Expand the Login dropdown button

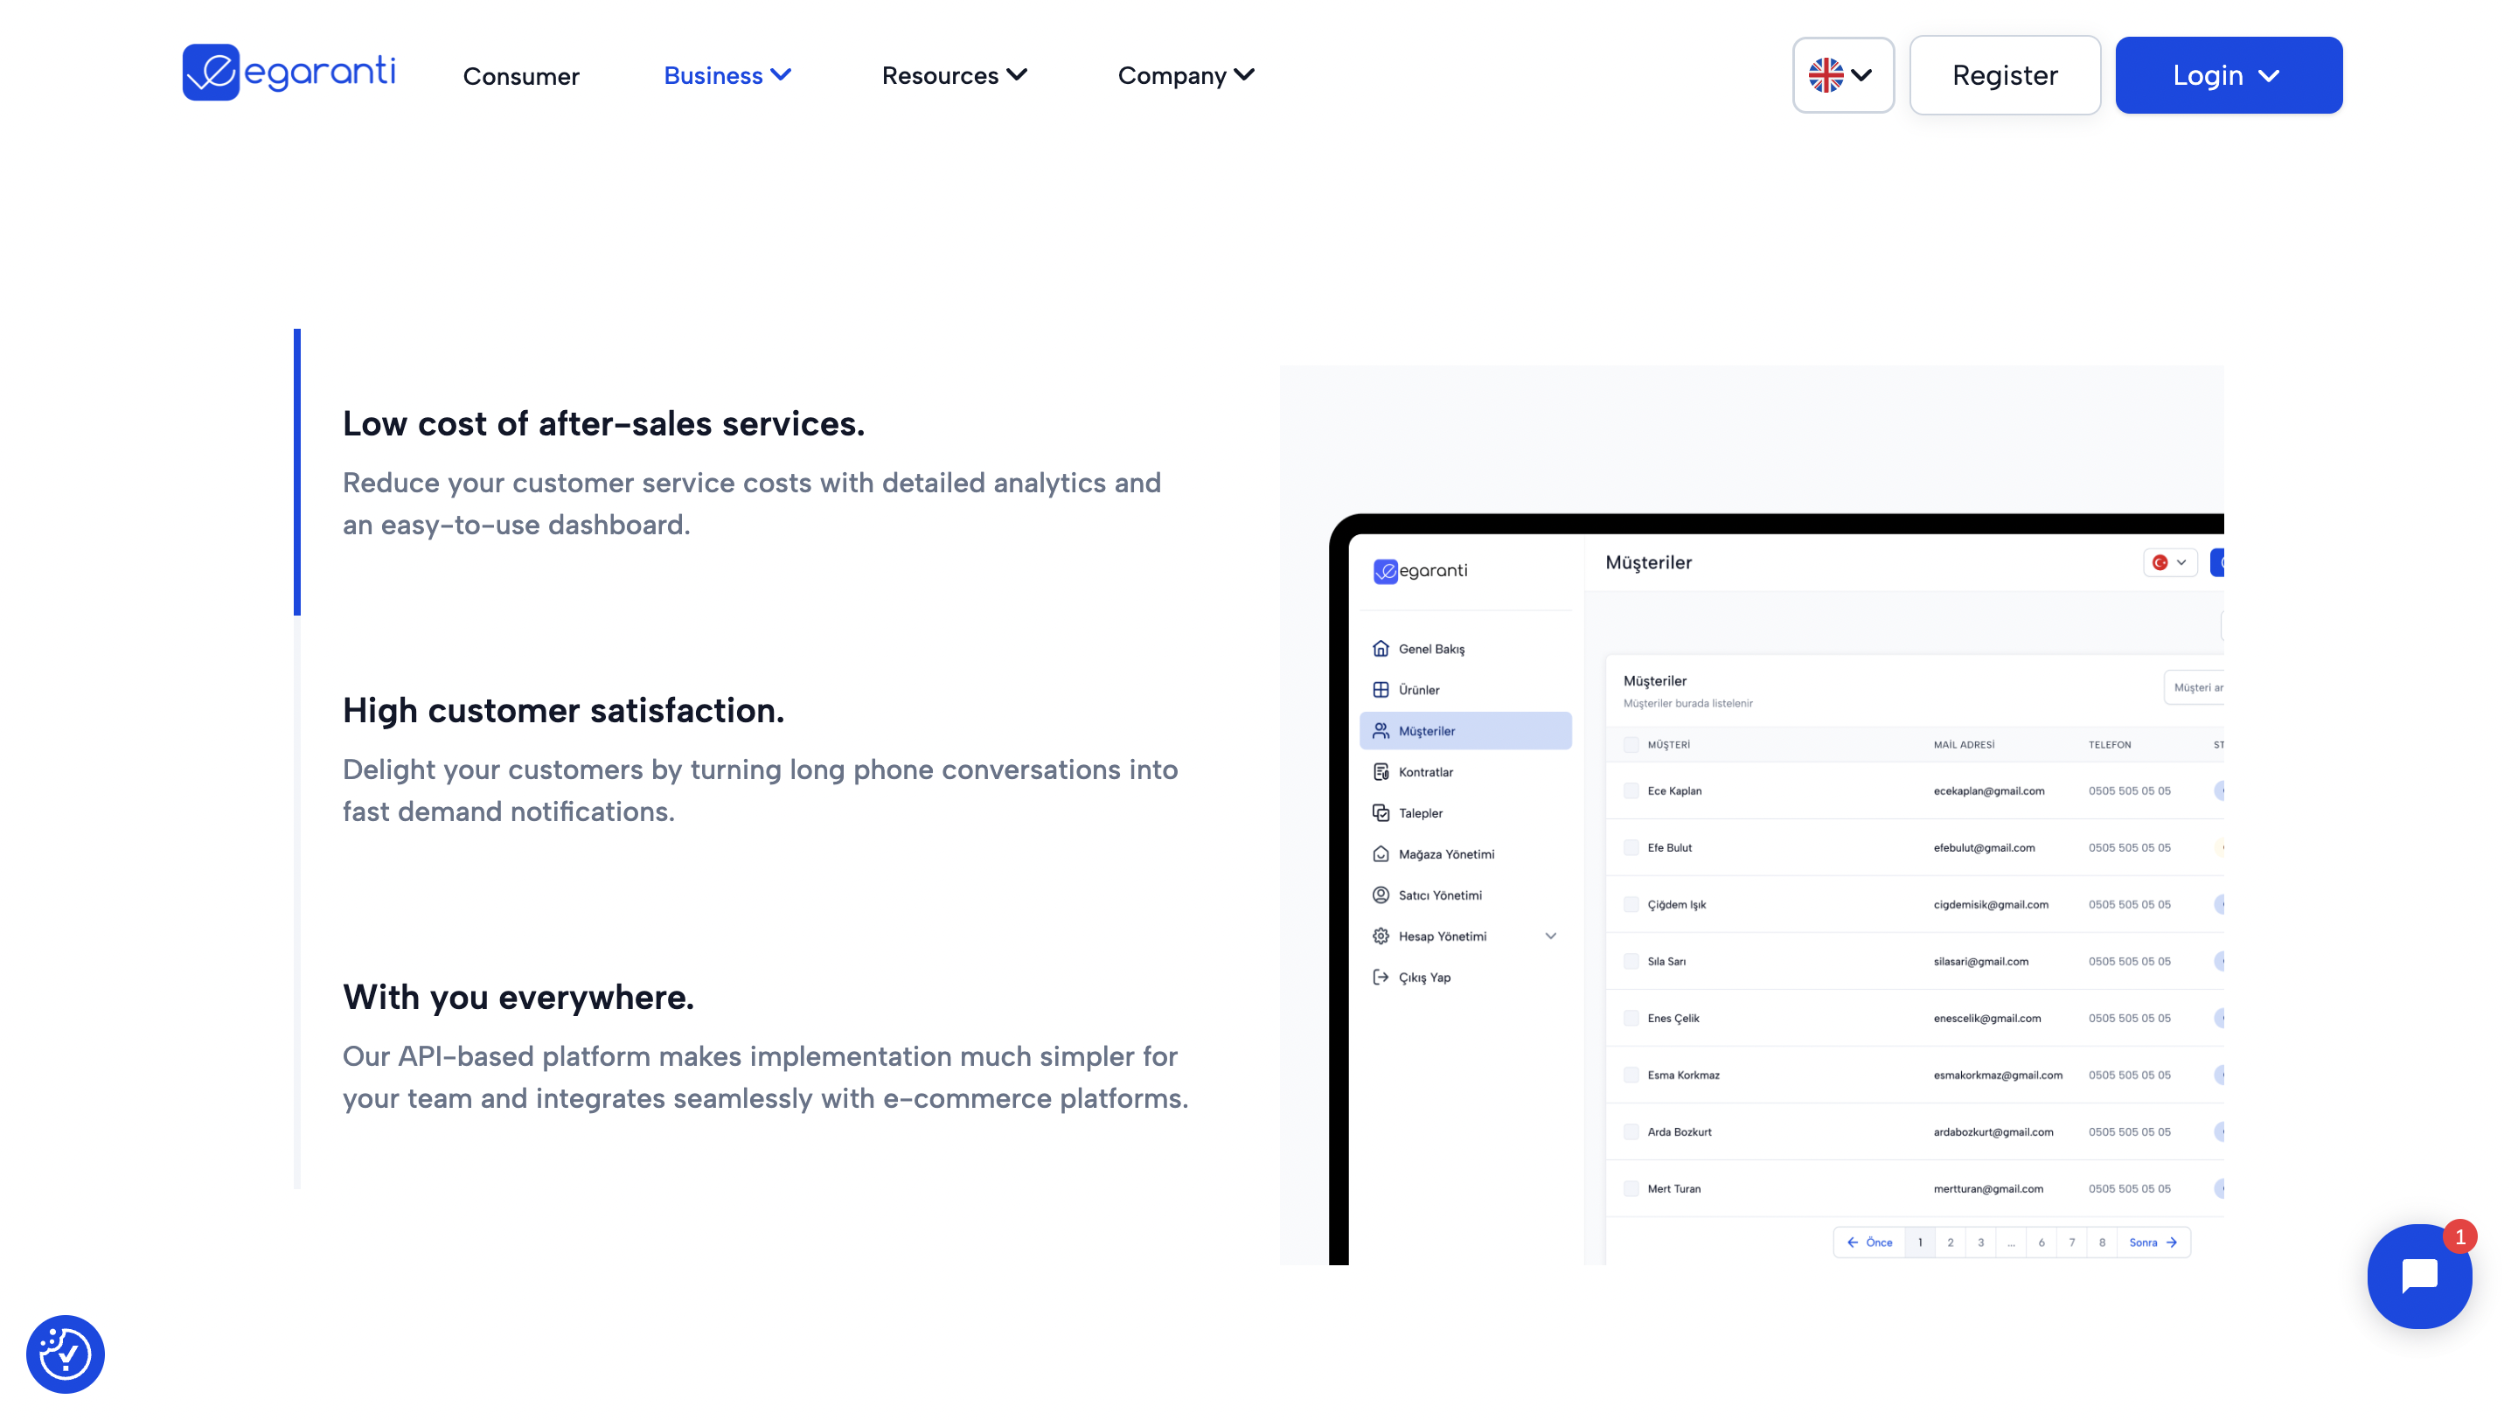click(x=2228, y=75)
